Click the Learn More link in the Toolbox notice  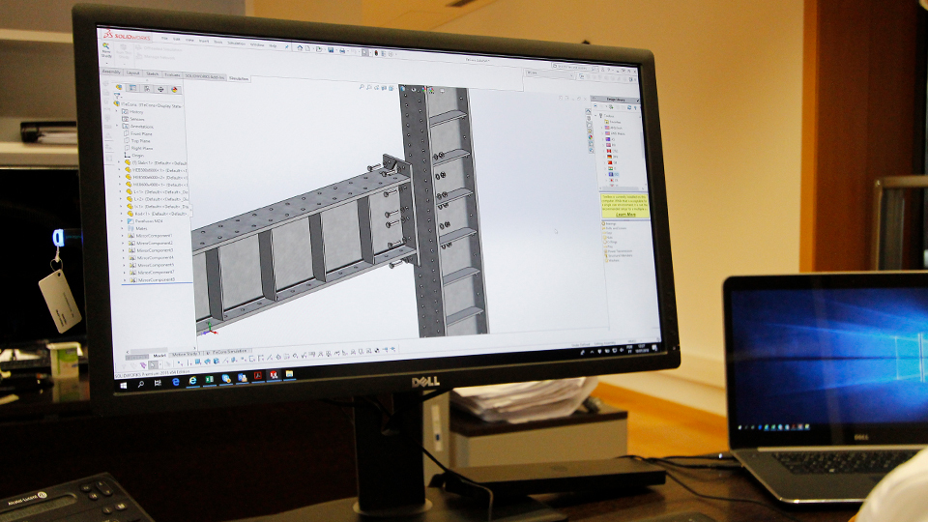(x=624, y=215)
